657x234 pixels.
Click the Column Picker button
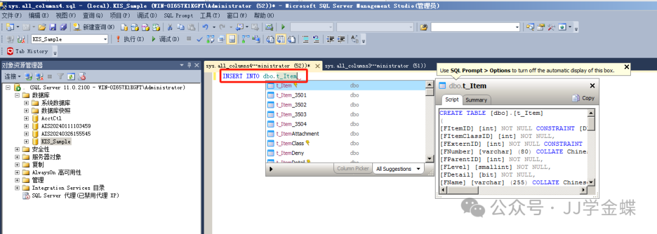coord(353,169)
